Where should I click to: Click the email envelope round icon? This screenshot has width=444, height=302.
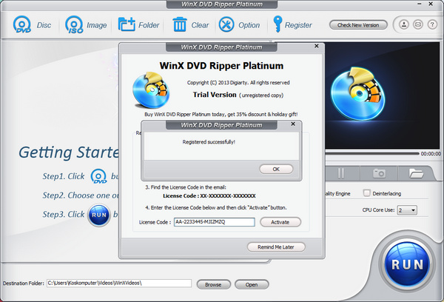(x=418, y=24)
